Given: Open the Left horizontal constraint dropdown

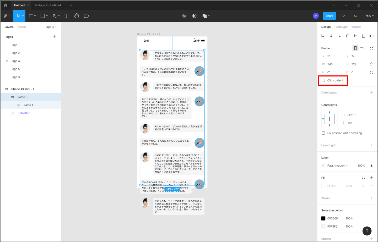Looking at the screenshot, I should [x=351, y=115].
